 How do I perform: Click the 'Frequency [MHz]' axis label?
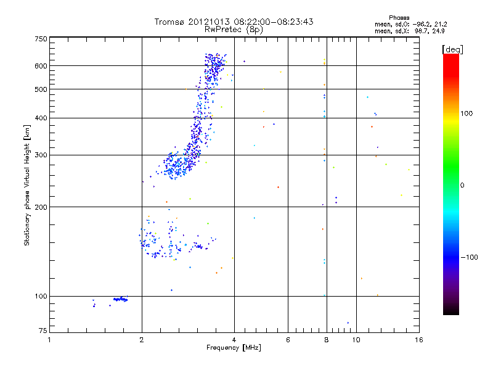pos(234,348)
